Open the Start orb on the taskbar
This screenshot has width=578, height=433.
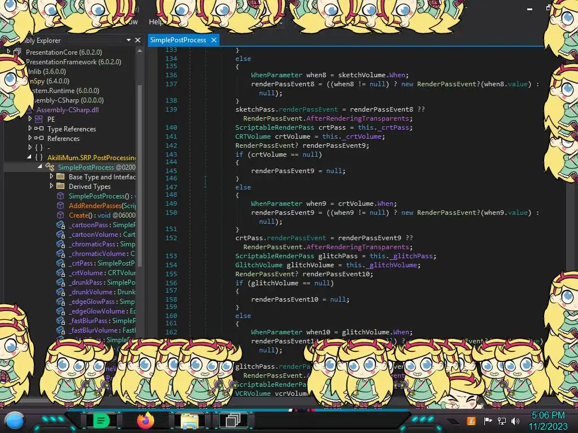(x=15, y=421)
